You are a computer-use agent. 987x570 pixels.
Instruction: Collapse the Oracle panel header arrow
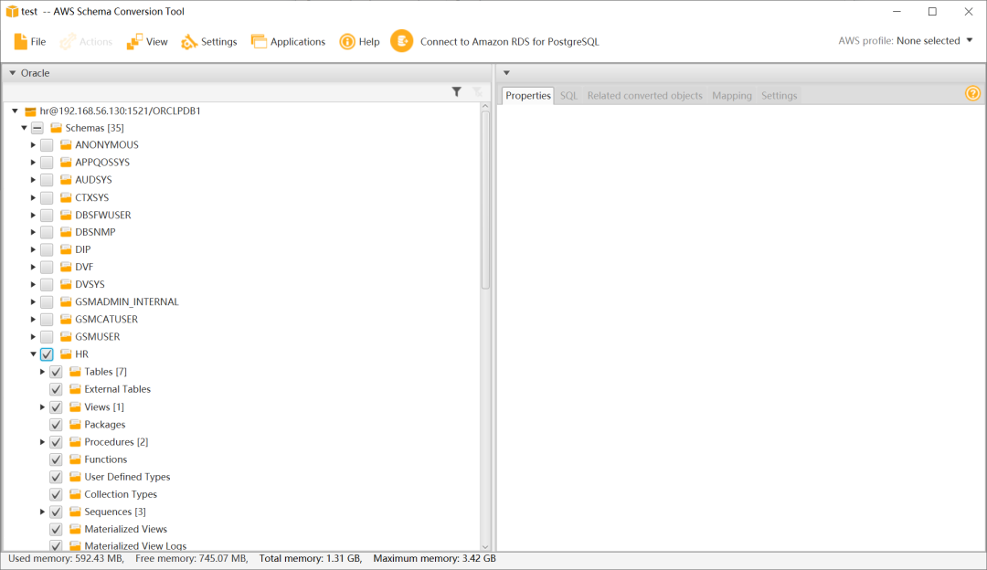click(x=12, y=73)
